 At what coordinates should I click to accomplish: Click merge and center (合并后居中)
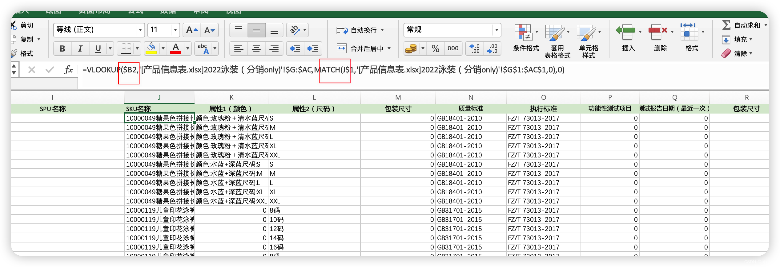[360, 48]
